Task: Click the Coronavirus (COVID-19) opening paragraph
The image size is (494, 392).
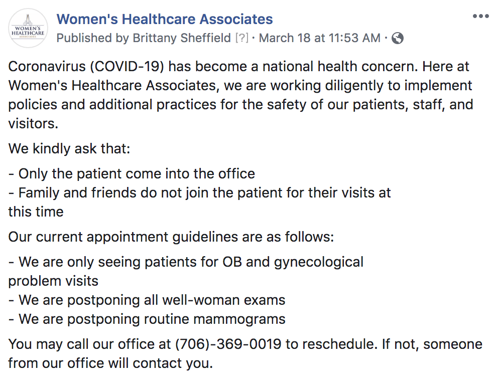Action: [240, 94]
